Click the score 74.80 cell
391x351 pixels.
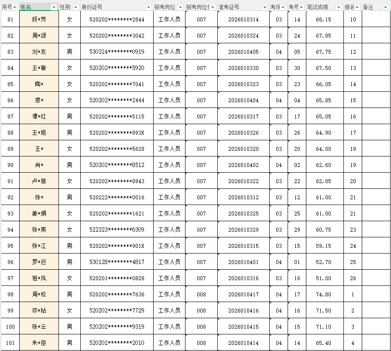[x=323, y=294]
